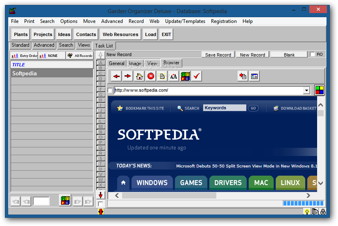The height and width of the screenshot is (226, 338).
Task: Click the NONE secondary sort button
Action: pos(52,56)
